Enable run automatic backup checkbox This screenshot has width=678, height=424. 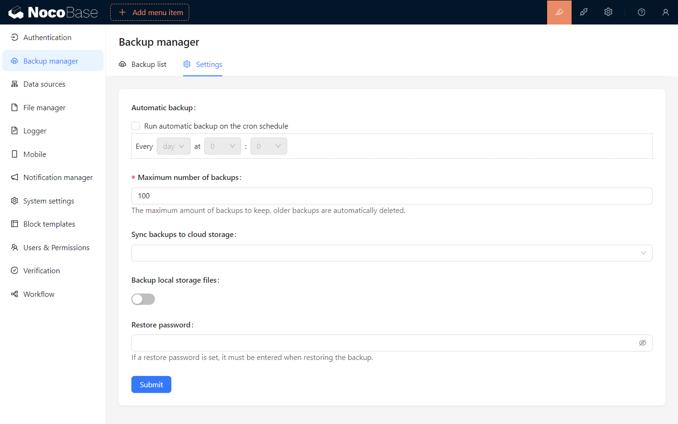point(136,126)
